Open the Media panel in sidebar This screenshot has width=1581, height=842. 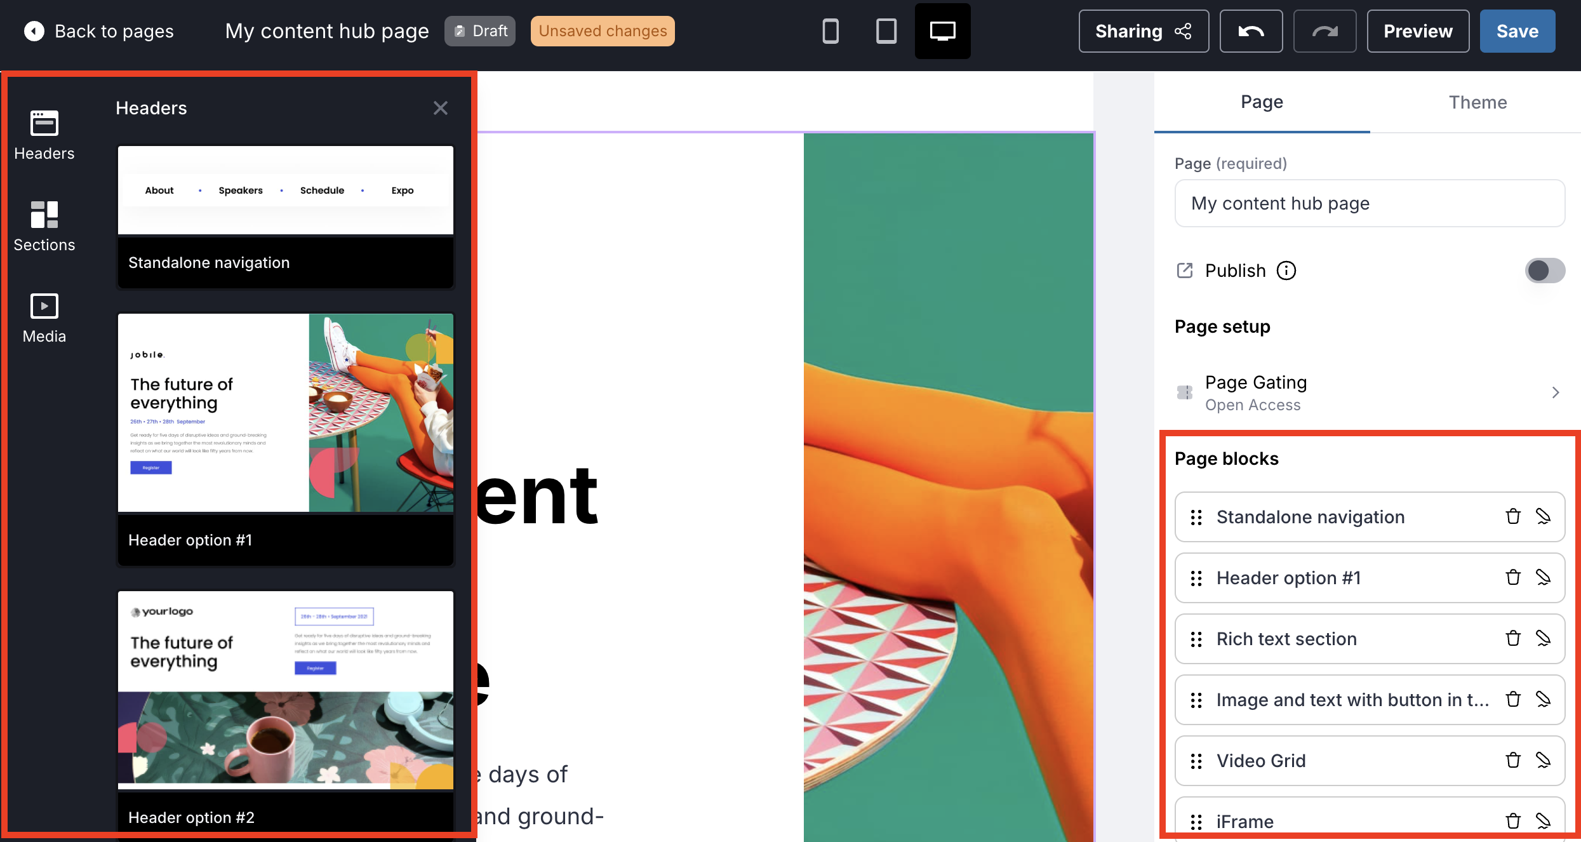coord(44,319)
